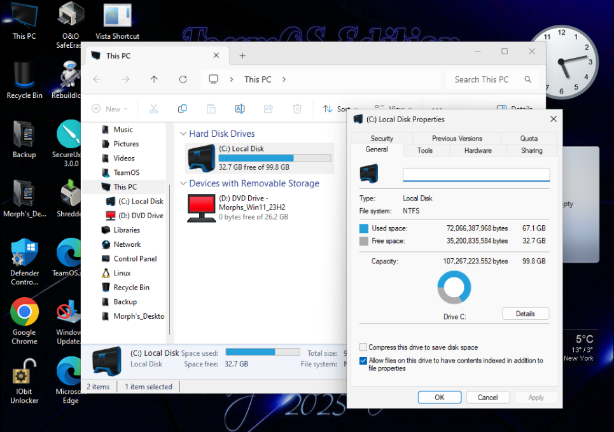Click the Refresh icon beside address bar
Viewport: 614px width, 432px height.
(183, 80)
